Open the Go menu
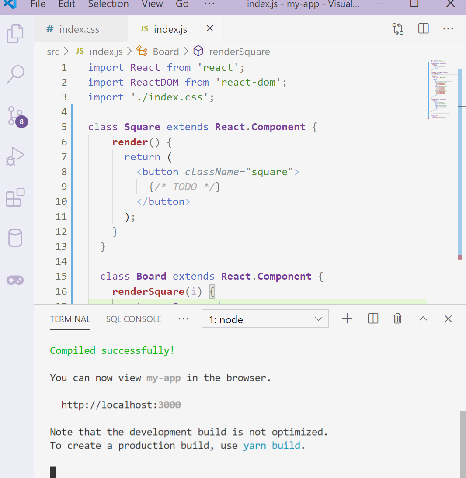466x478 pixels. (x=182, y=4)
